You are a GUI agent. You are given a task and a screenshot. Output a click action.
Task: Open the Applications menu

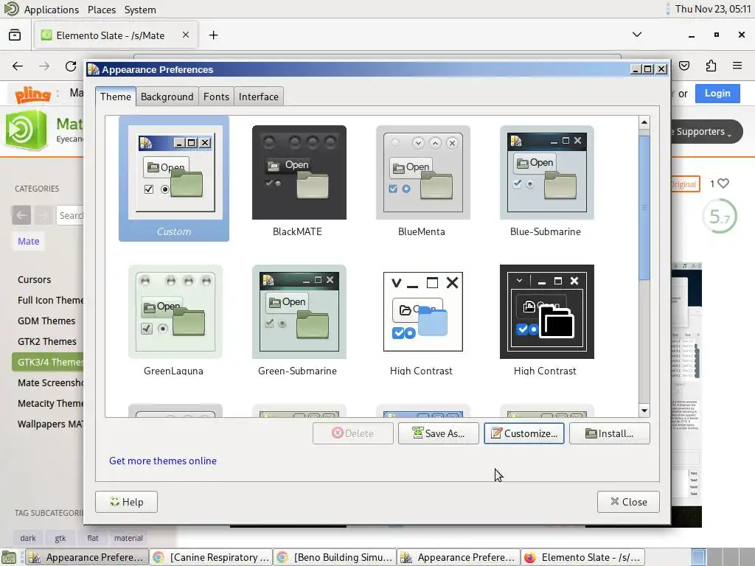coord(51,10)
